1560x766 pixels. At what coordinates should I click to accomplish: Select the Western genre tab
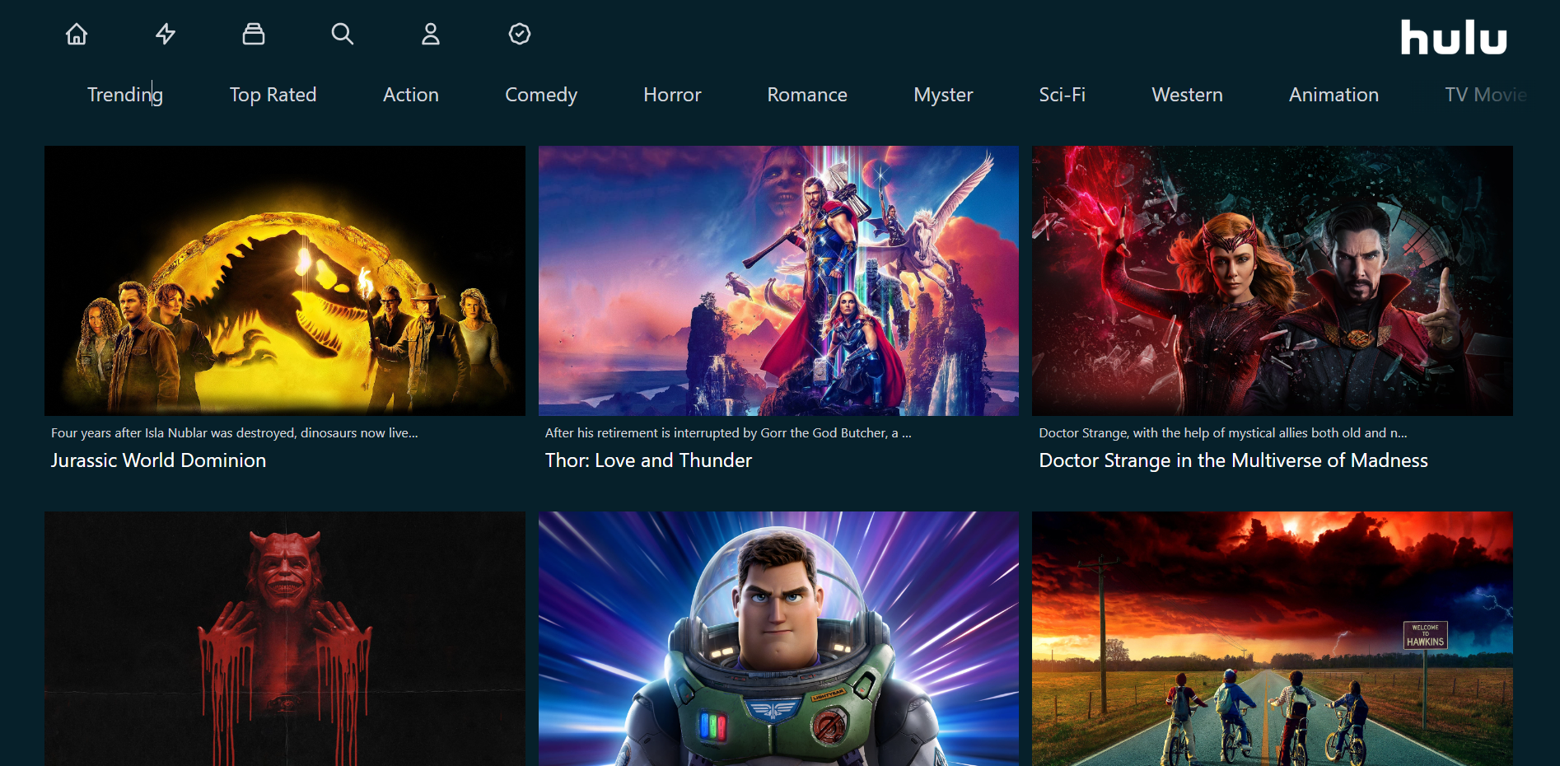[1187, 95]
